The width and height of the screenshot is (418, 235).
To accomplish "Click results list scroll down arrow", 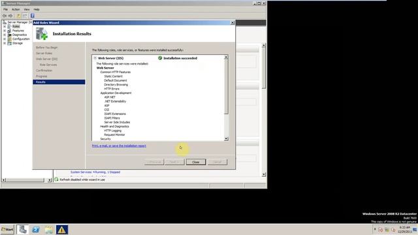I will 226,139.
